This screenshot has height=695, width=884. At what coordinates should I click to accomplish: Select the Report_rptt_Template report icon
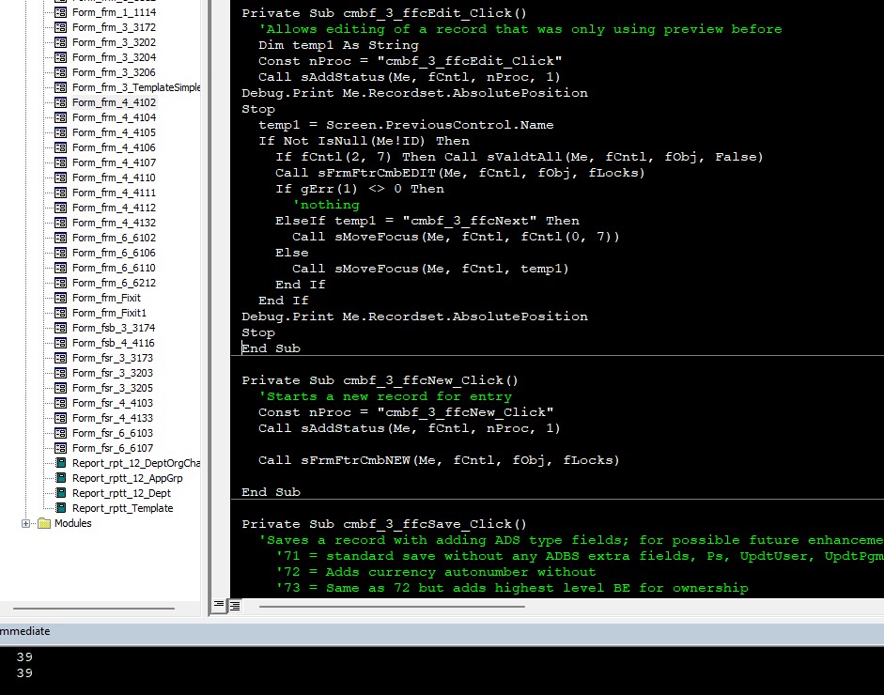click(x=61, y=508)
